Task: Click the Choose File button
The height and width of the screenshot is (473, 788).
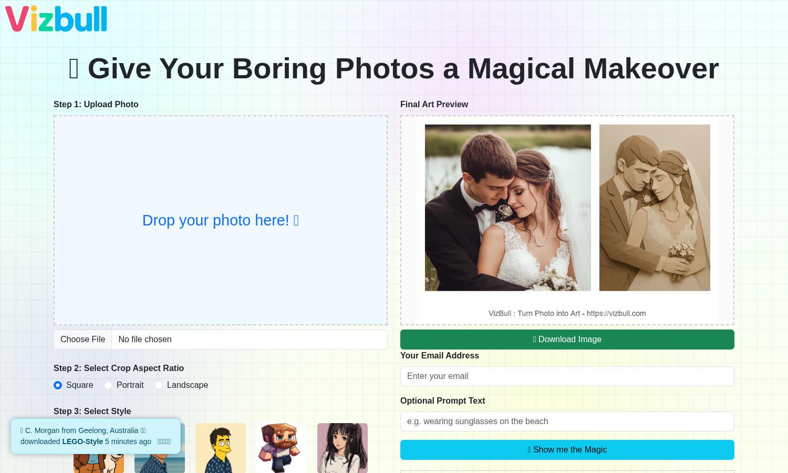Action: pyautogui.click(x=82, y=340)
